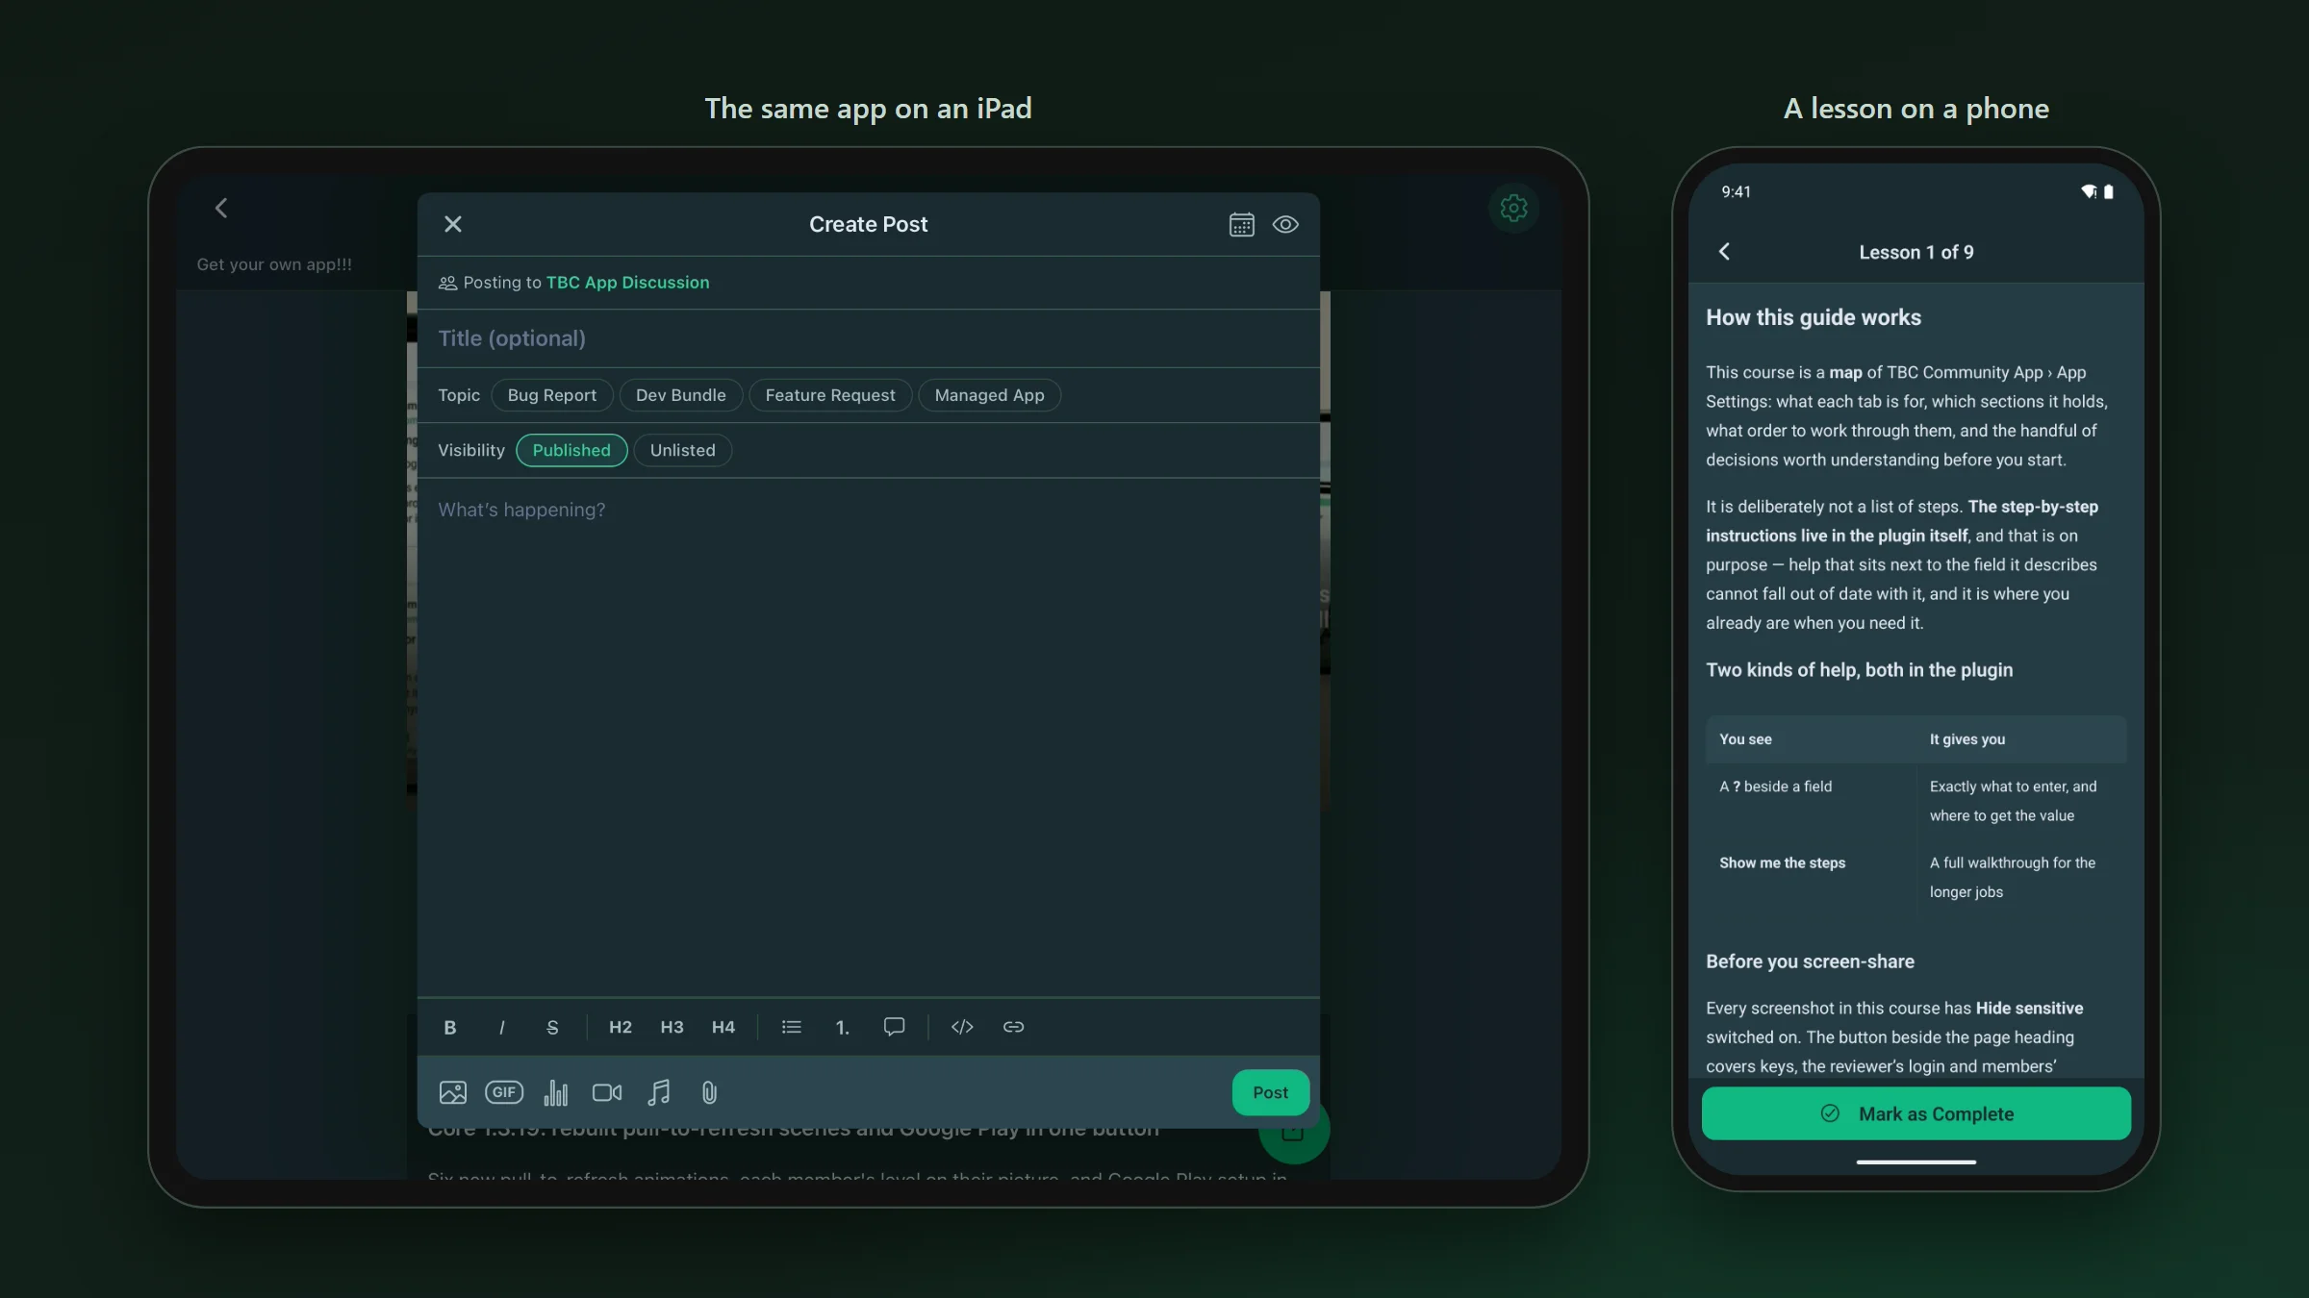This screenshot has width=2309, height=1298.
Task: Add a poll to the post
Action: pyautogui.click(x=555, y=1092)
